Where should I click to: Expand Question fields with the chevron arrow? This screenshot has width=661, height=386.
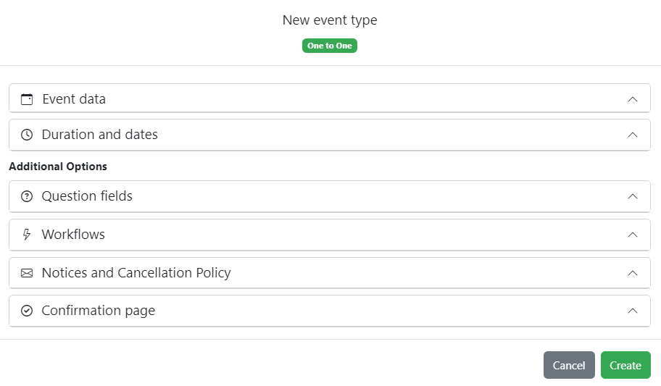tap(632, 196)
